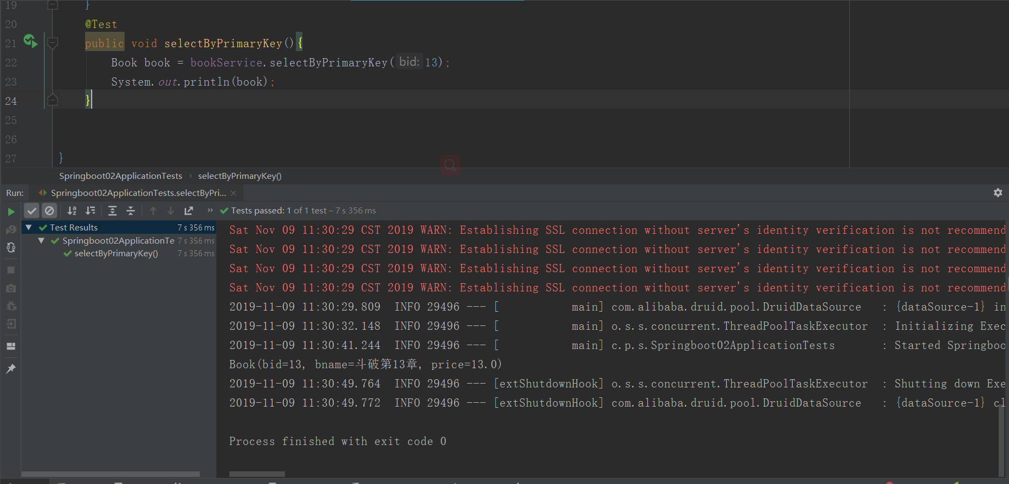Viewport: 1009px width, 484px height.
Task: Sort tests by duration
Action: click(91, 211)
